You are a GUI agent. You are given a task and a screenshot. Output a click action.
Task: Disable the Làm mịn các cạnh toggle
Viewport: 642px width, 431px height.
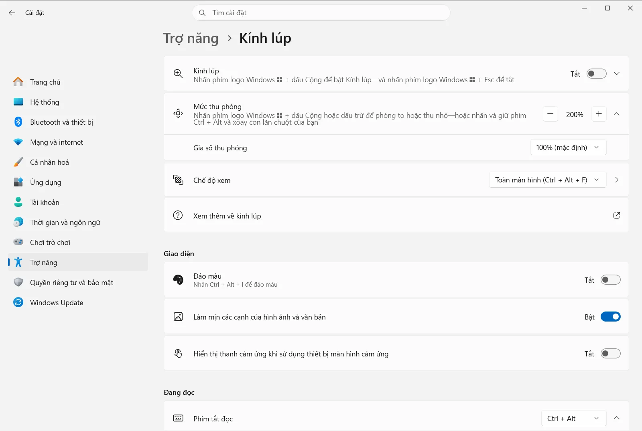(611, 317)
